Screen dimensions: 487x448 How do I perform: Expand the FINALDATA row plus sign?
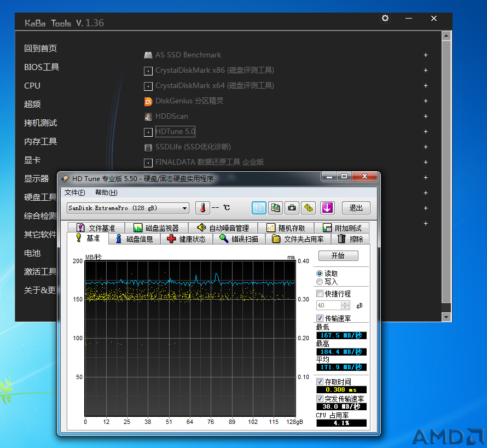(x=426, y=162)
